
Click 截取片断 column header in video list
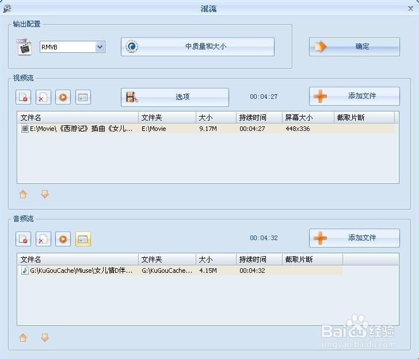364,117
